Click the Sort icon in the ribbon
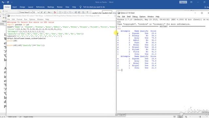Viewport: 209px width, 118px height. [x=83, y=12]
